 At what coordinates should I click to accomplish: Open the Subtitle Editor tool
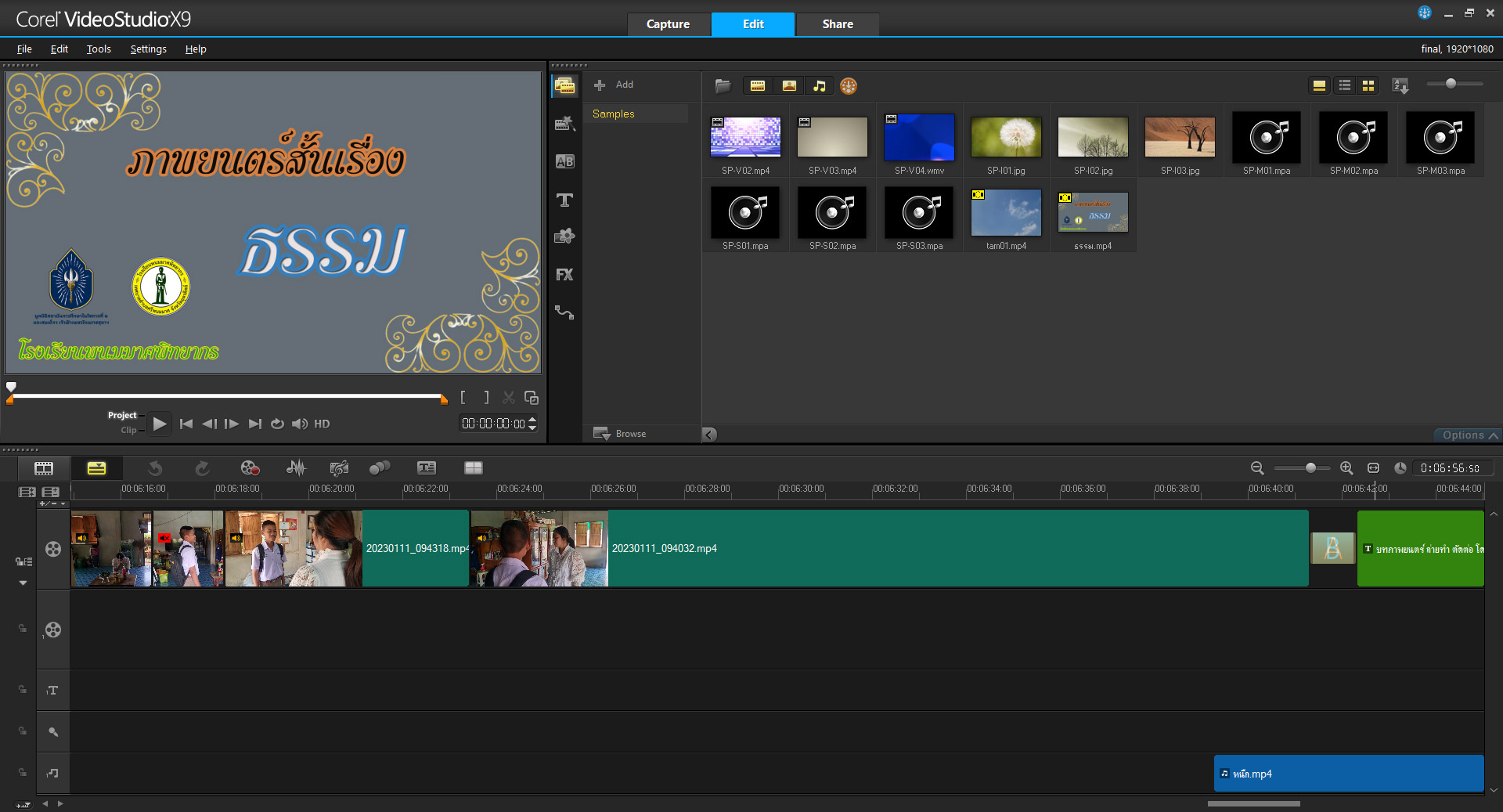pos(427,468)
